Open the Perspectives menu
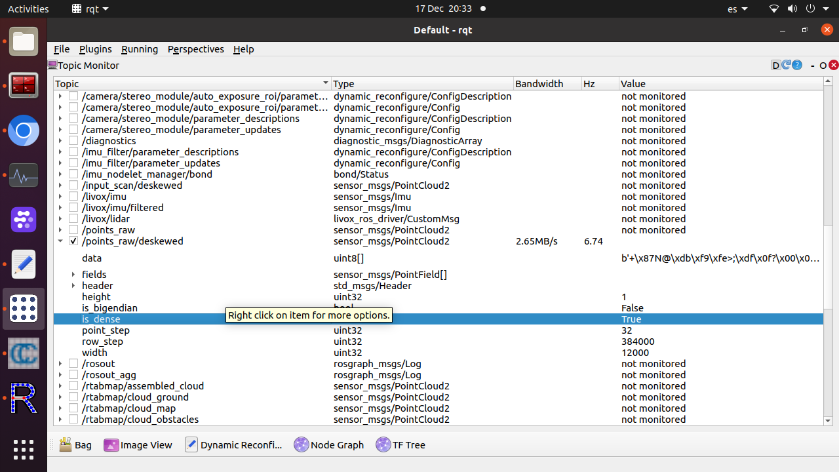Image resolution: width=839 pixels, height=472 pixels. click(195, 49)
